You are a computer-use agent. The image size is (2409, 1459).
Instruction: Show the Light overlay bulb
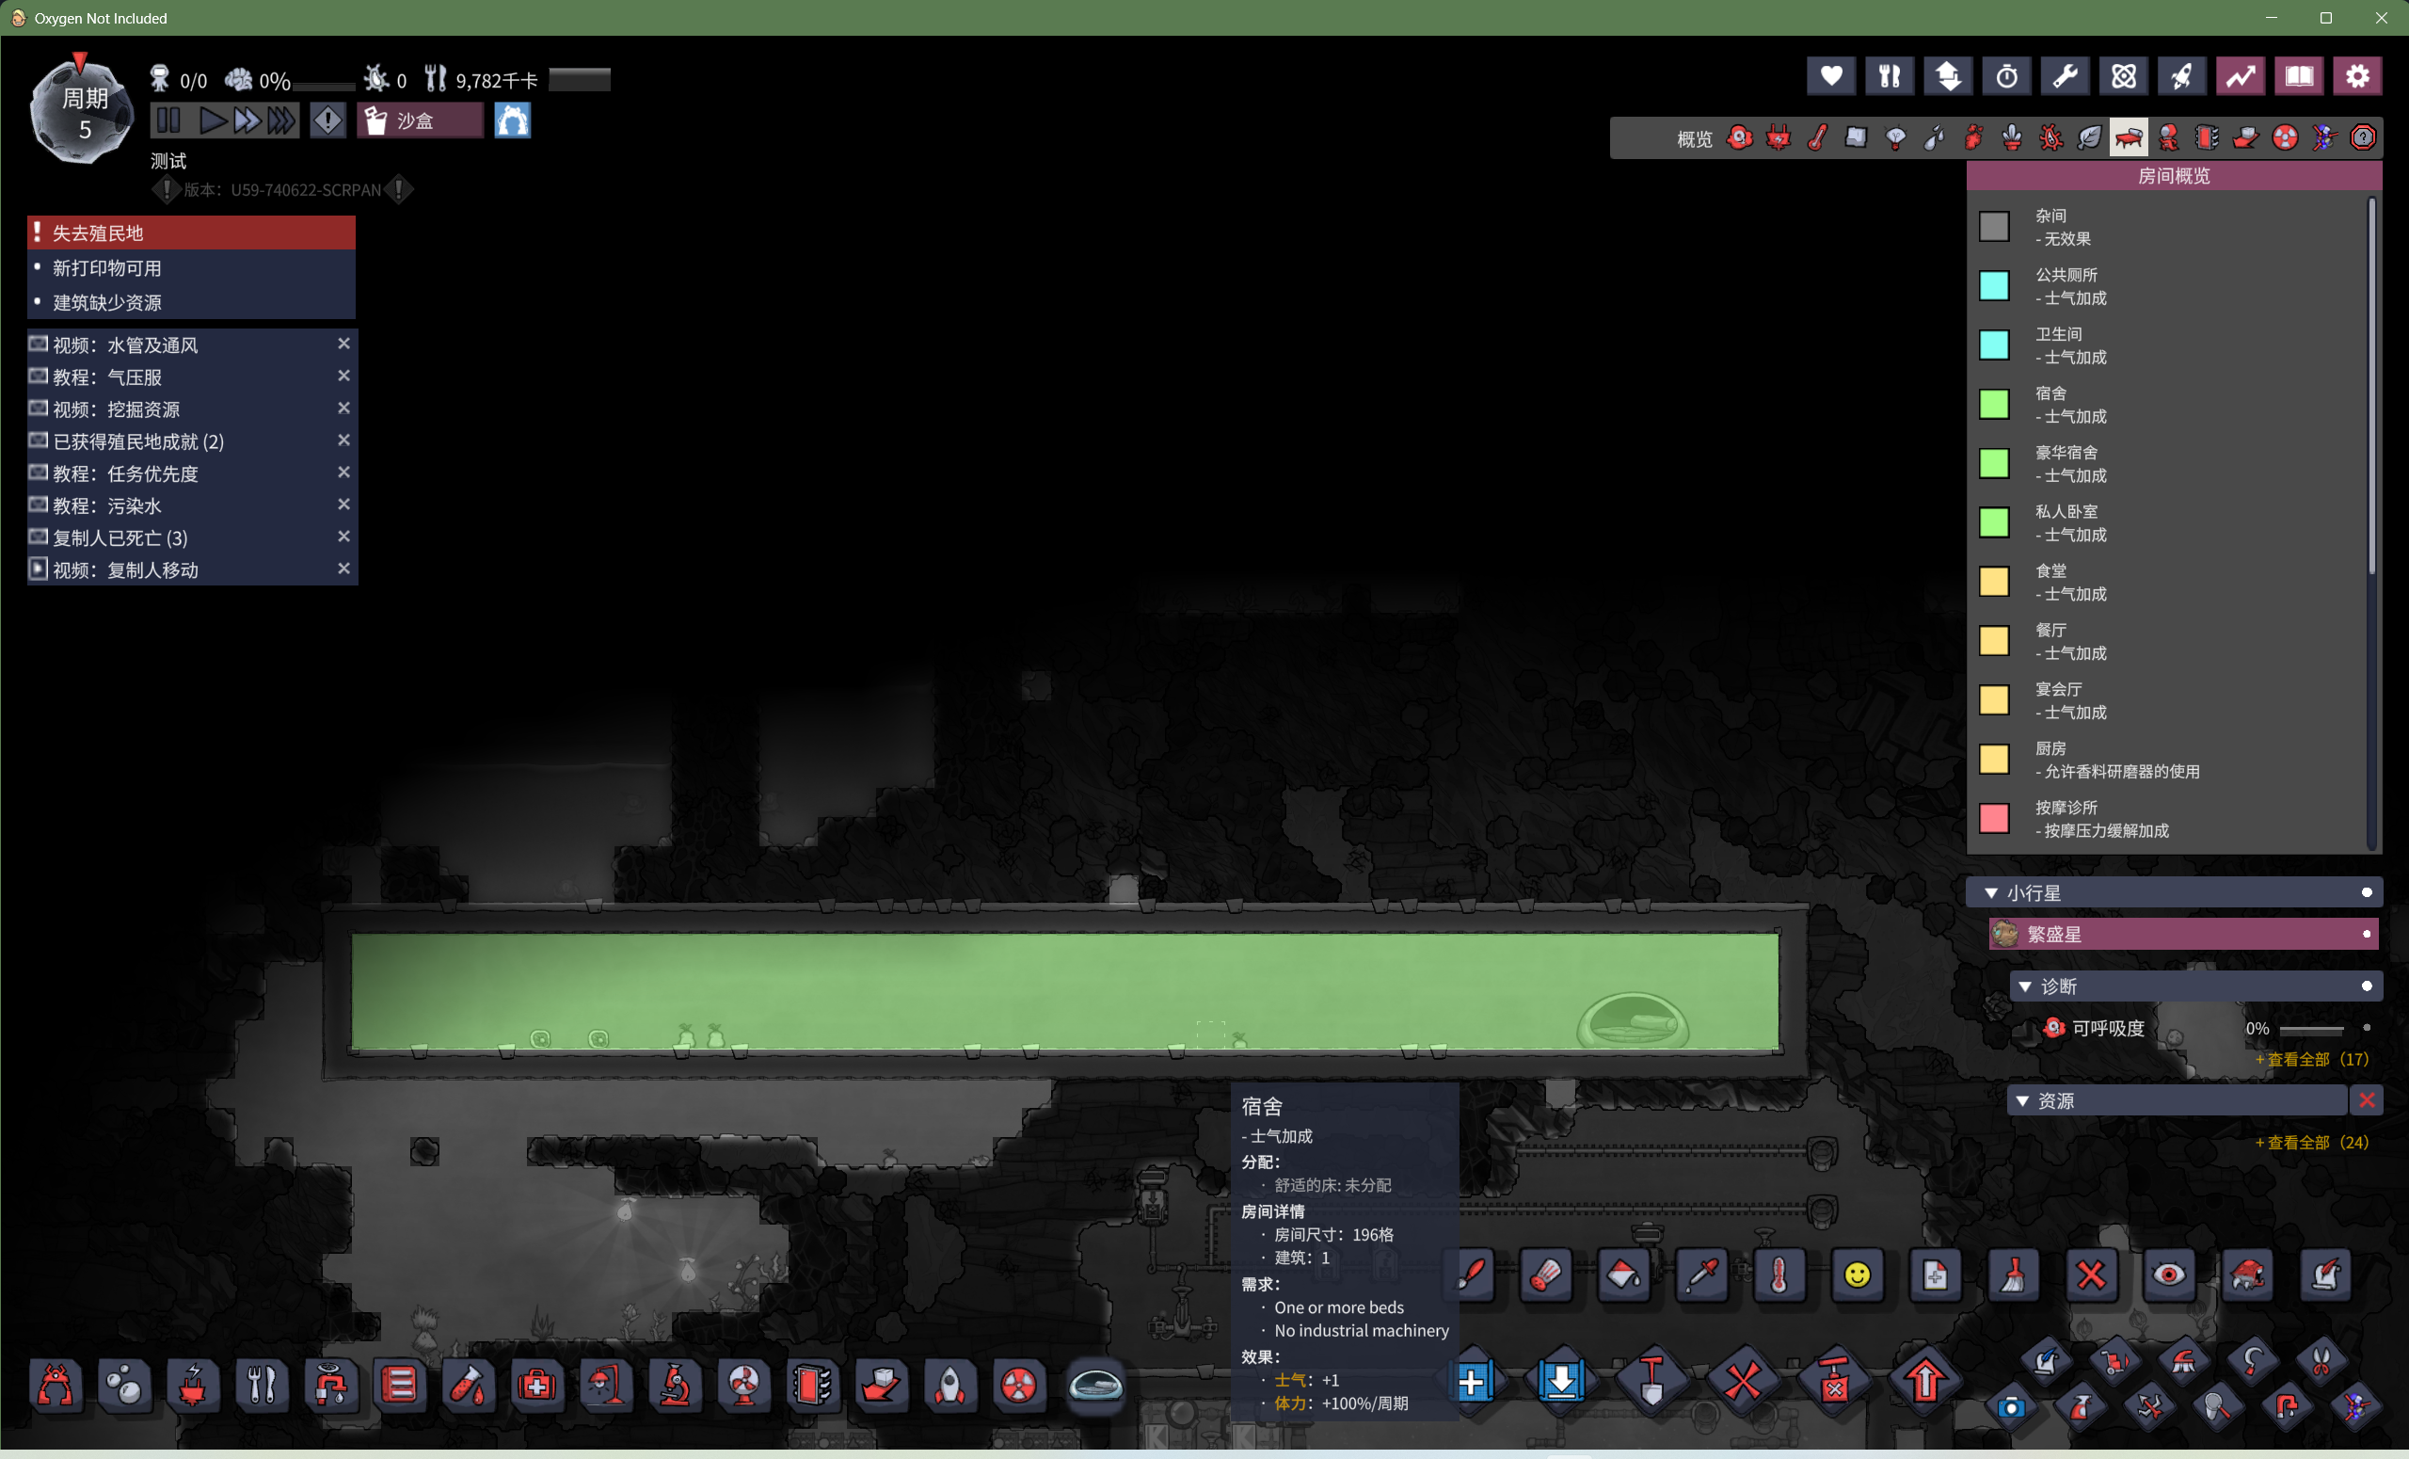click(x=1896, y=137)
